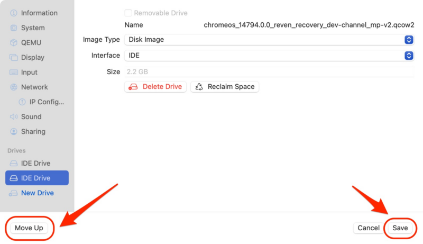The width and height of the screenshot is (423, 244).
Task: Click the Move Up button
Action: point(29,228)
